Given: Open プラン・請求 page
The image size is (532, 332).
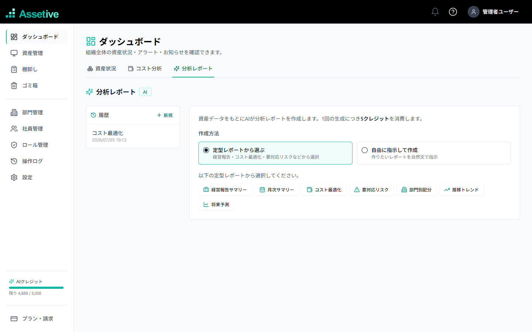Looking at the screenshot, I should 37,319.
